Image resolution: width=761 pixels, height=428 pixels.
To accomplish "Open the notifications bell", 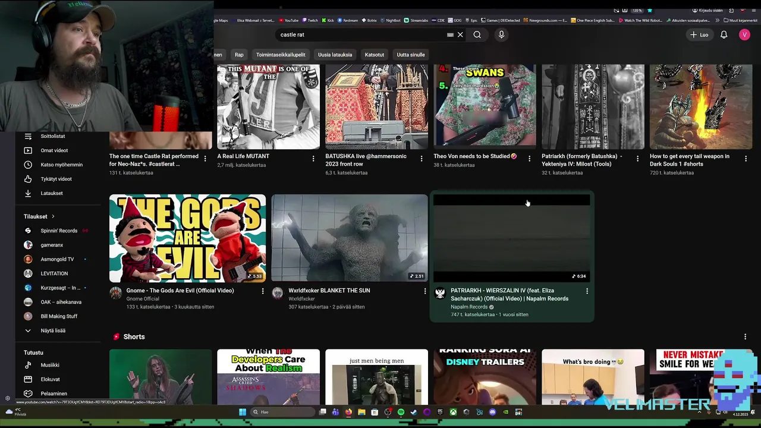I will pyautogui.click(x=724, y=35).
